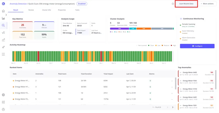Open the Home icon in sidebar
Viewport: 219px width, 113px height.
[x=3, y=11]
